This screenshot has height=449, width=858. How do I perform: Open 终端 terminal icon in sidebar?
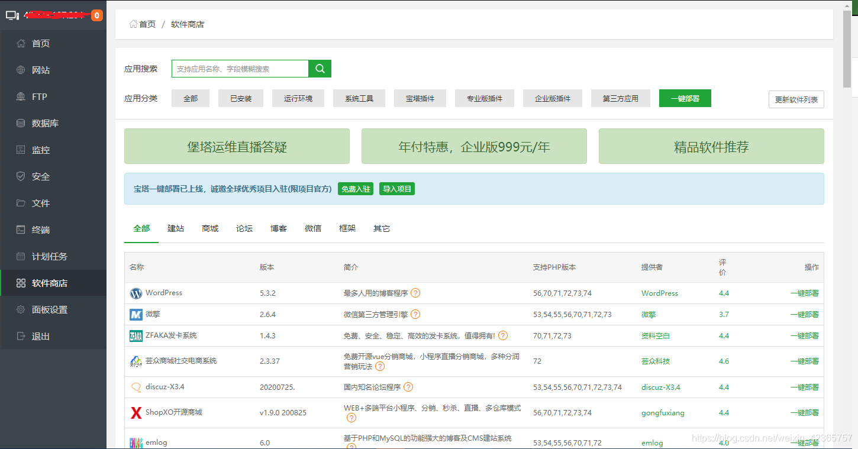coord(21,230)
